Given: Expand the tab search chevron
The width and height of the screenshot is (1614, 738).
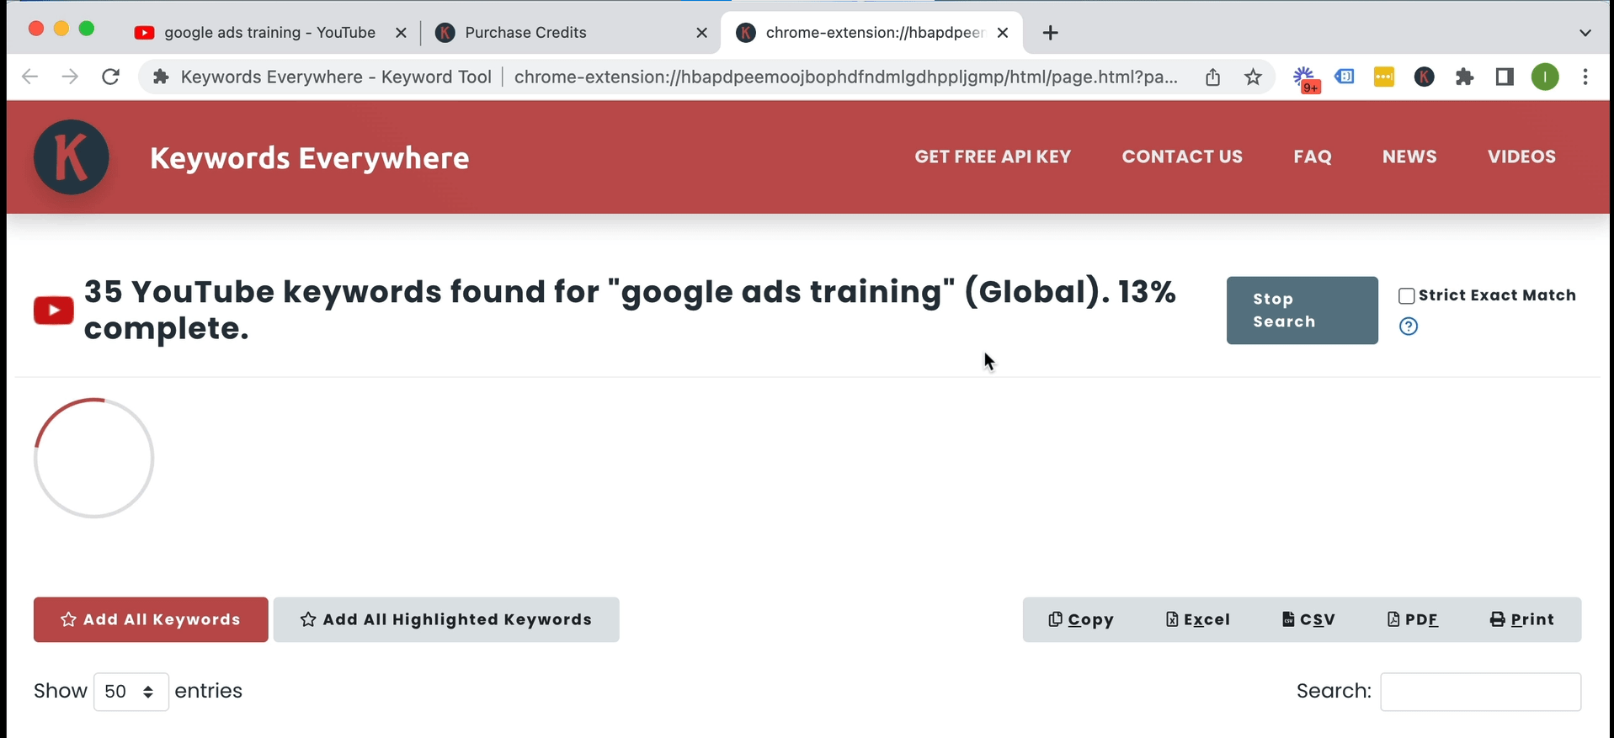Looking at the screenshot, I should [x=1585, y=33].
